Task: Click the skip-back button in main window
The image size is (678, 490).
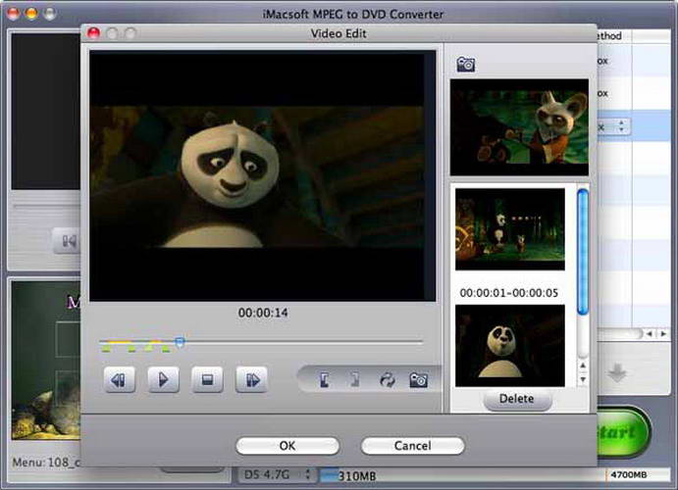Action: tap(67, 241)
